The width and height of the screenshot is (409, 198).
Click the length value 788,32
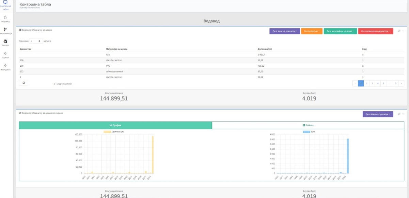(261, 66)
